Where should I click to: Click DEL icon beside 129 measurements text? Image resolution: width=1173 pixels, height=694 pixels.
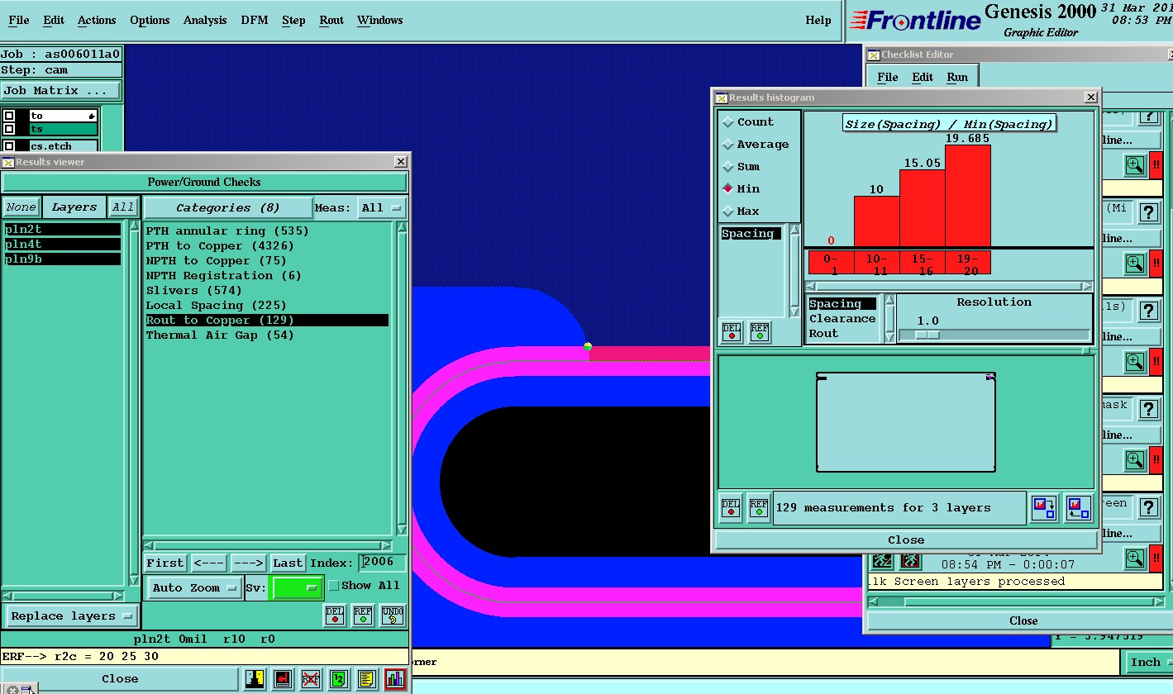pos(731,508)
